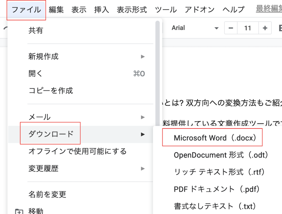Select オフラインで使用可能にする option
The height and width of the screenshot is (214, 282).
81,151
